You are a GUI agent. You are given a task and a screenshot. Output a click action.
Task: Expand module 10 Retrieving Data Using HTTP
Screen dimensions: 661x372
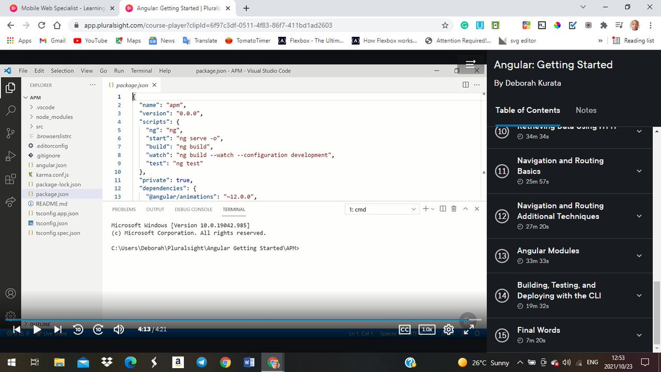[639, 131]
